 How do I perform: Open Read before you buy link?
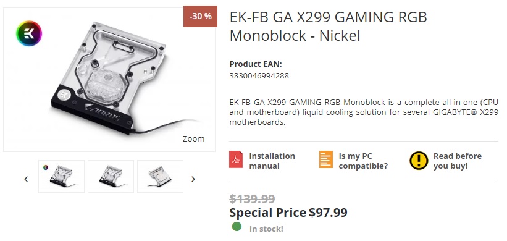pyautogui.click(x=458, y=161)
